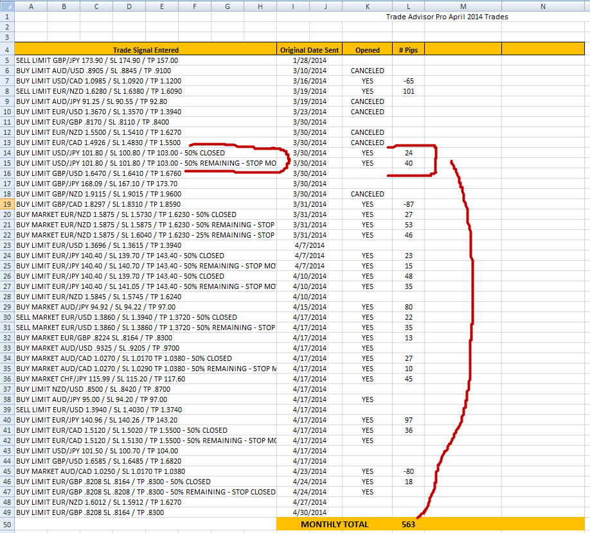Click the 80 pips cell for AUD/JPY 94.92
This screenshot has height=533, width=590.
click(x=408, y=307)
